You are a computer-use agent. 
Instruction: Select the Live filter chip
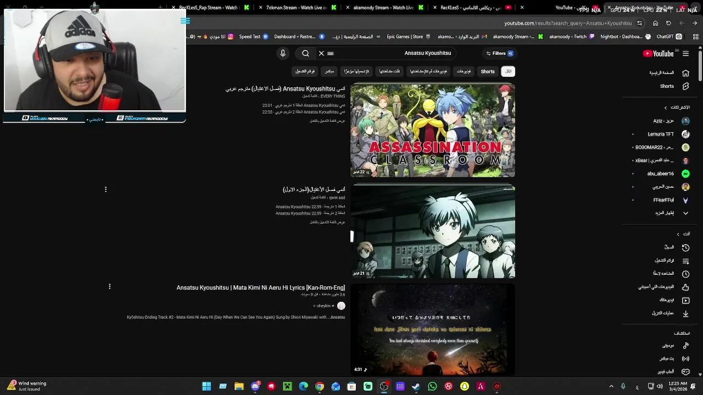pos(330,71)
